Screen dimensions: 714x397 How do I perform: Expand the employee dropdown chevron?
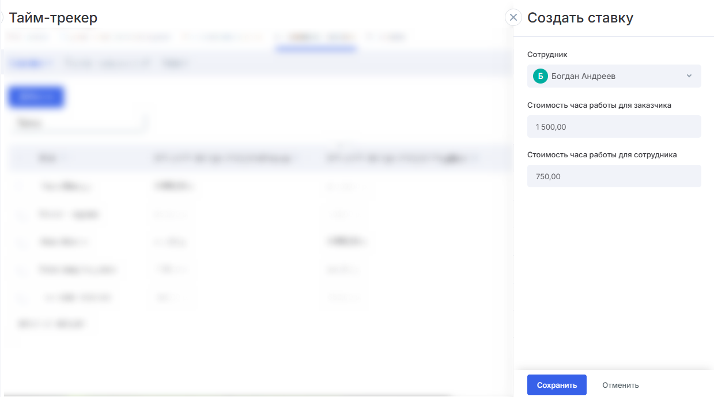click(x=689, y=76)
